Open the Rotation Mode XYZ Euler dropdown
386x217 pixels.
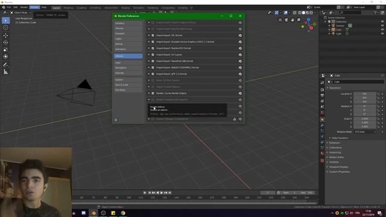coord(365,132)
